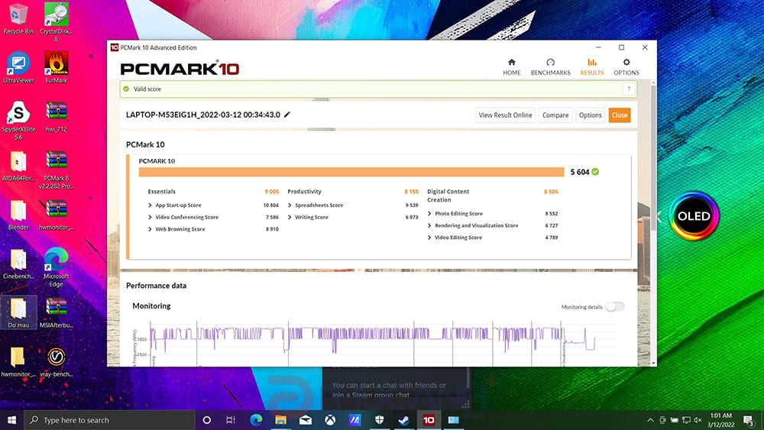
Task: Select the CrystalDisk desktop icon
Action: 56,22
